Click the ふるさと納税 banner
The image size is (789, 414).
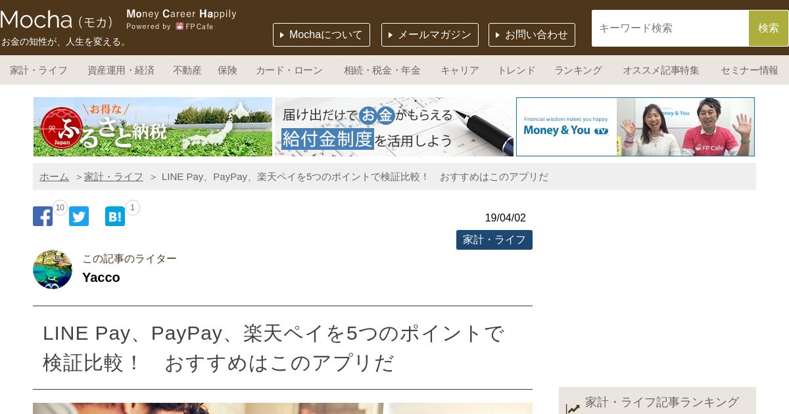153,127
